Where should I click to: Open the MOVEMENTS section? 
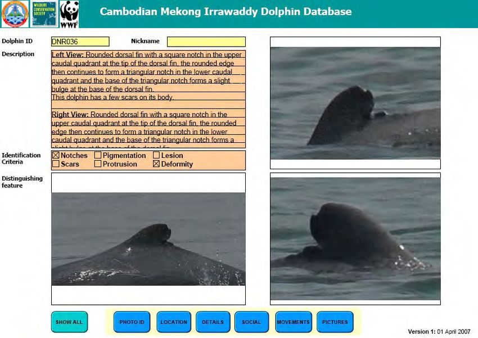click(x=293, y=322)
